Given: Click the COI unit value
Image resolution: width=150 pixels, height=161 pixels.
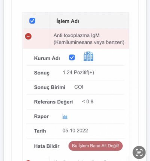Looking at the screenshot, I should click(79, 87).
